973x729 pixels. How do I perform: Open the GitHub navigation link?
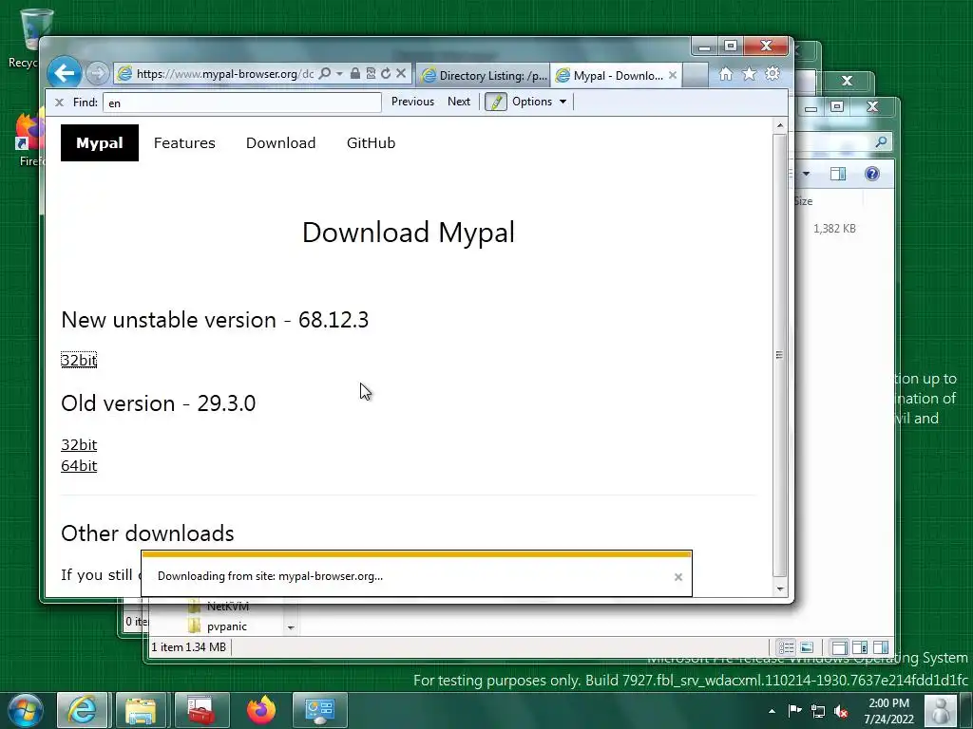pos(372,143)
